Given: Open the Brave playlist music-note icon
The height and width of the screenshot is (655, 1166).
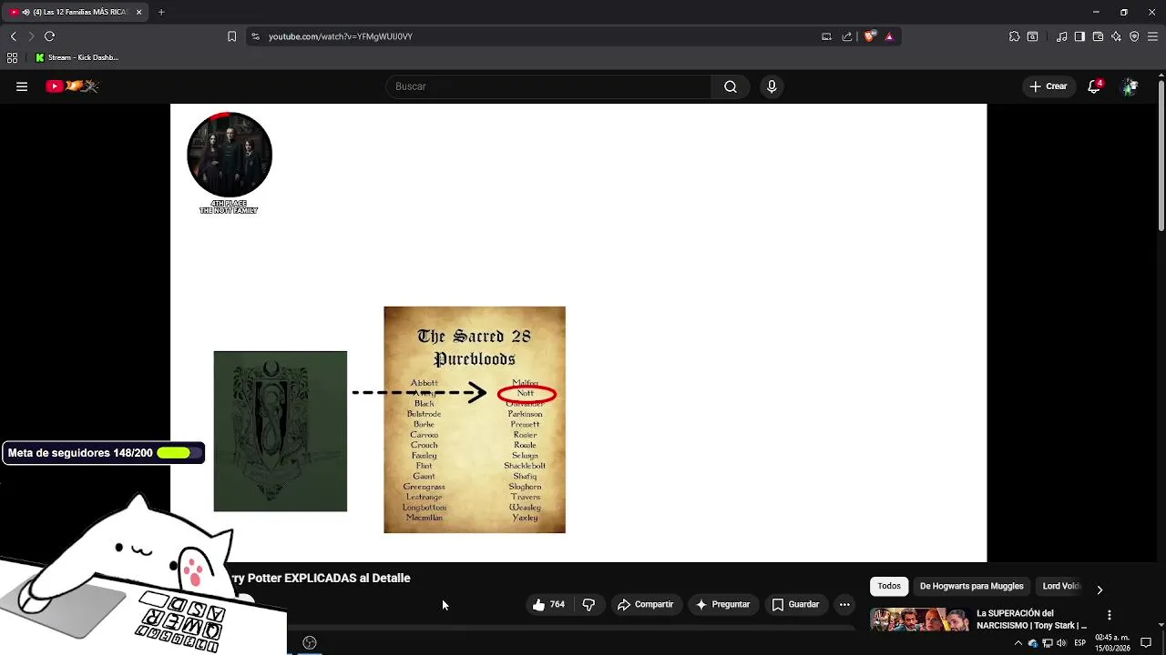Looking at the screenshot, I should pos(1061,36).
